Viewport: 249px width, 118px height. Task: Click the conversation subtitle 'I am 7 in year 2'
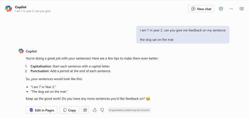coord(33,11)
